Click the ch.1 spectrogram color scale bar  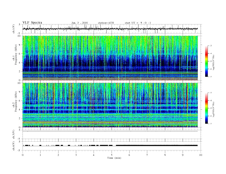(x=207, y=61)
